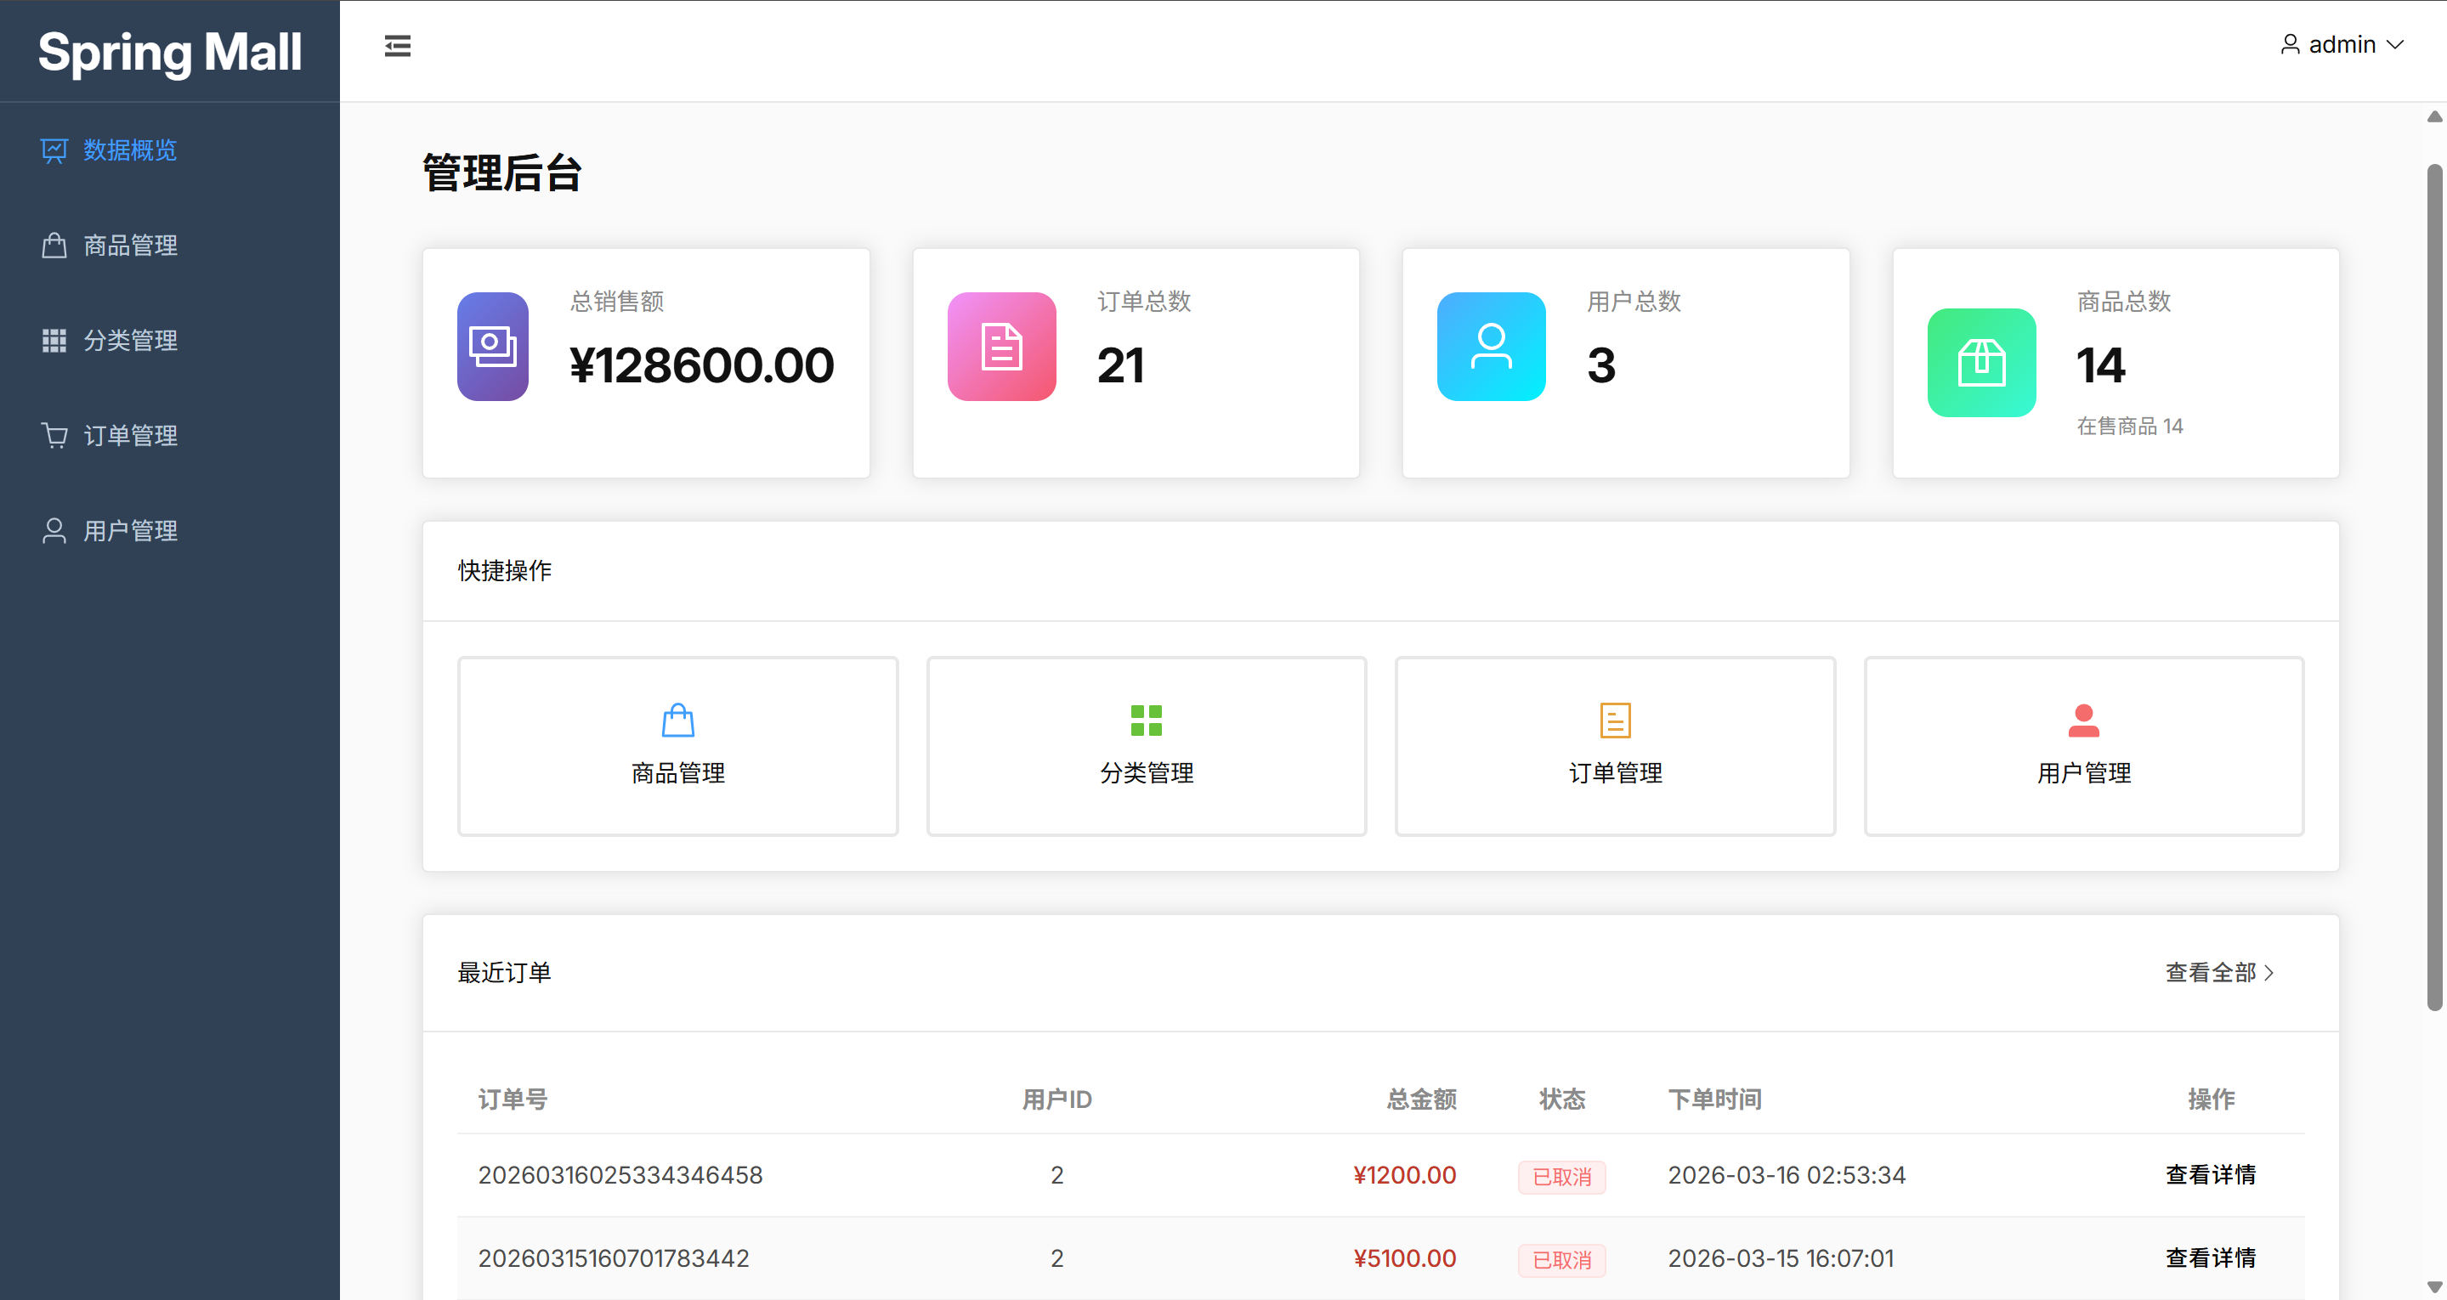The image size is (2447, 1300).
Task: Select 数据概览 in the sidebar
Action: click(130, 151)
